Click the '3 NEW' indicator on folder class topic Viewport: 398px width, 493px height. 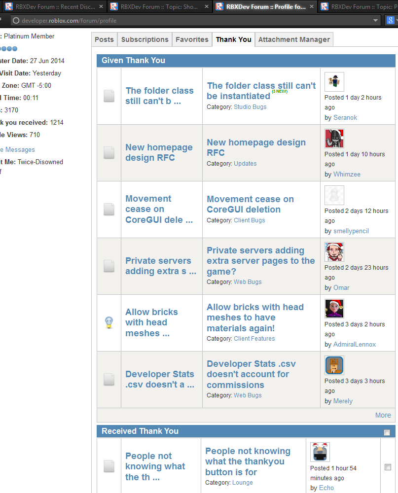[x=280, y=92]
